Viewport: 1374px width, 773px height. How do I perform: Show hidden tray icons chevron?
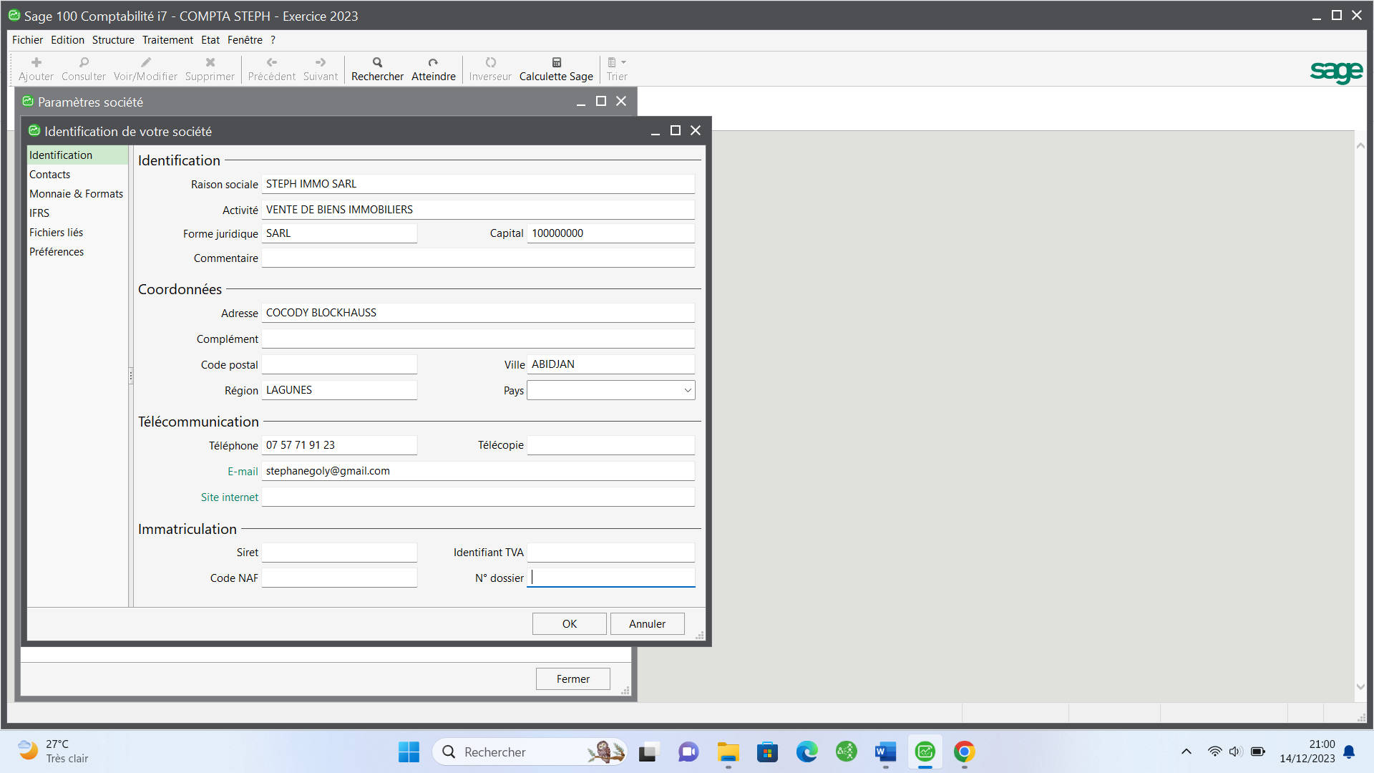tap(1186, 752)
